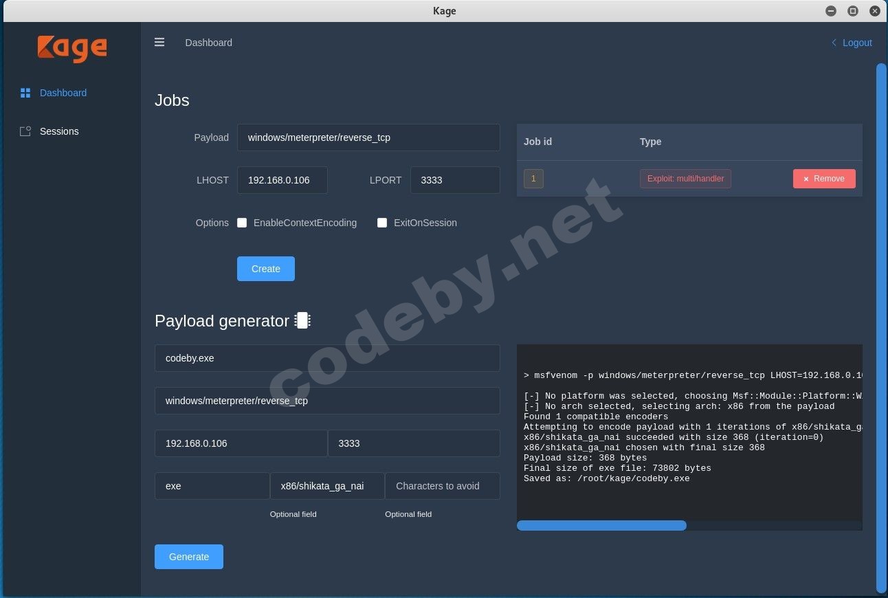The height and width of the screenshot is (598, 888).
Task: Click the Kage logo in the sidebar
Action: [72, 48]
